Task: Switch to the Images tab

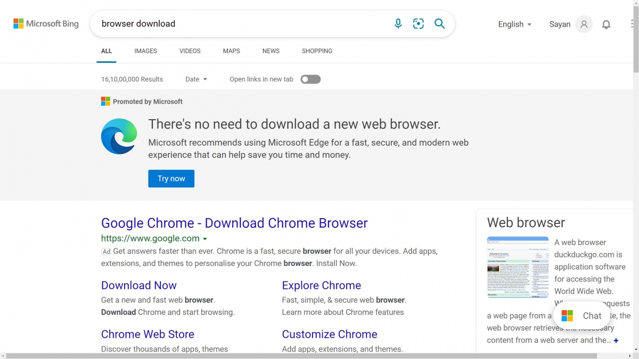Action: point(145,51)
